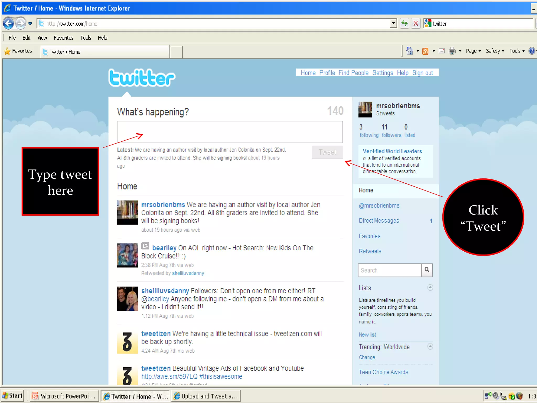Open Direct Messages in sidebar
This screenshot has width=537, height=403.
[x=379, y=221]
